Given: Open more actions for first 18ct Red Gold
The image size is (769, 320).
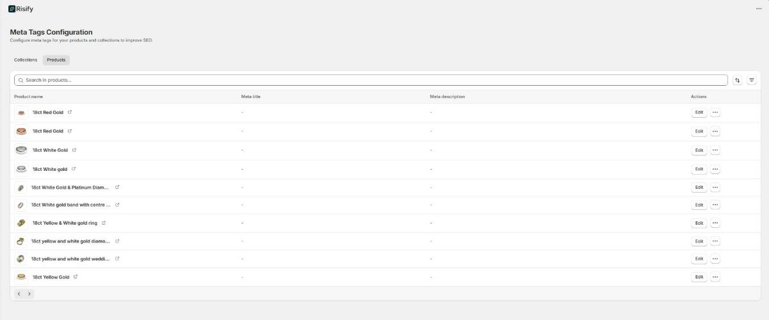Looking at the screenshot, I should pyautogui.click(x=715, y=113).
